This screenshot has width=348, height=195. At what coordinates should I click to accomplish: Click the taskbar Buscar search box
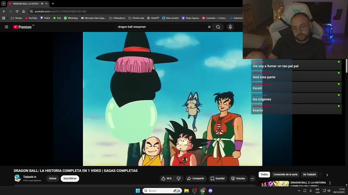pyautogui.click(x=162, y=191)
